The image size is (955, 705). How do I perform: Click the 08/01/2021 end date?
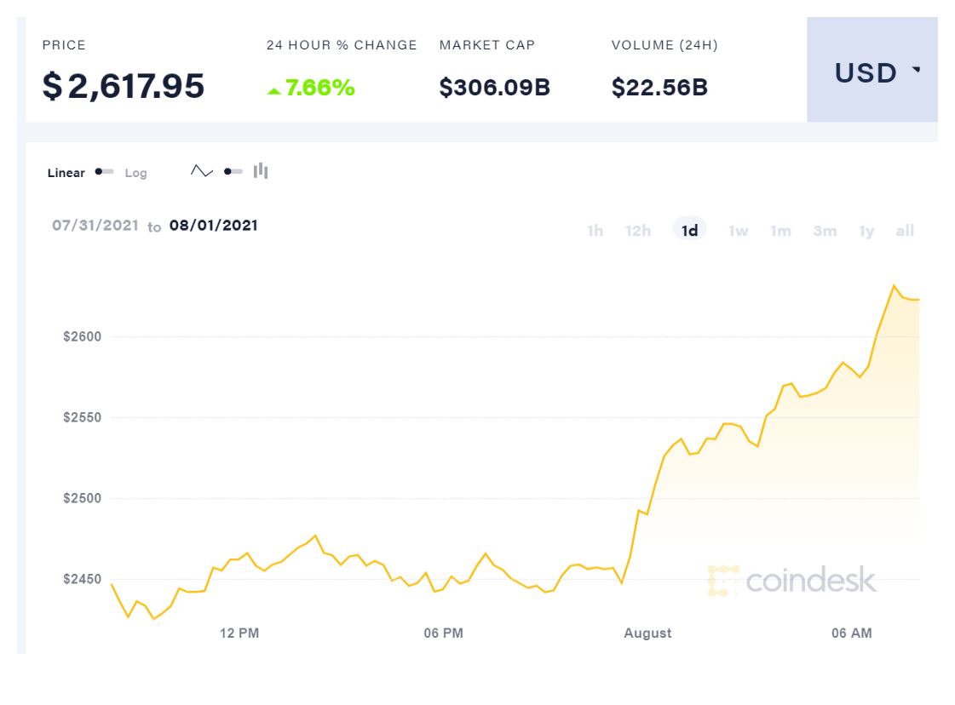click(213, 226)
